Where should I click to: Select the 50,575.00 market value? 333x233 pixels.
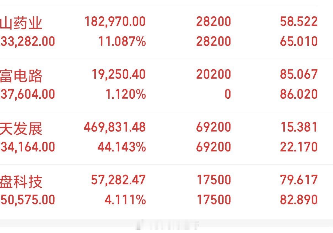[x=28, y=200]
